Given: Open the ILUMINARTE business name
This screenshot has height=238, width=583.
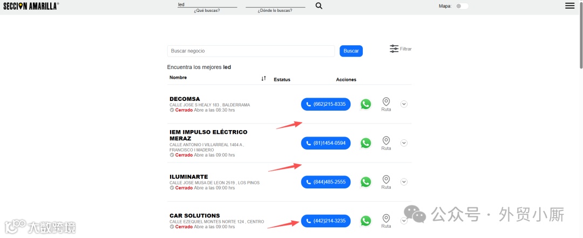Looking at the screenshot, I should 189,176.
